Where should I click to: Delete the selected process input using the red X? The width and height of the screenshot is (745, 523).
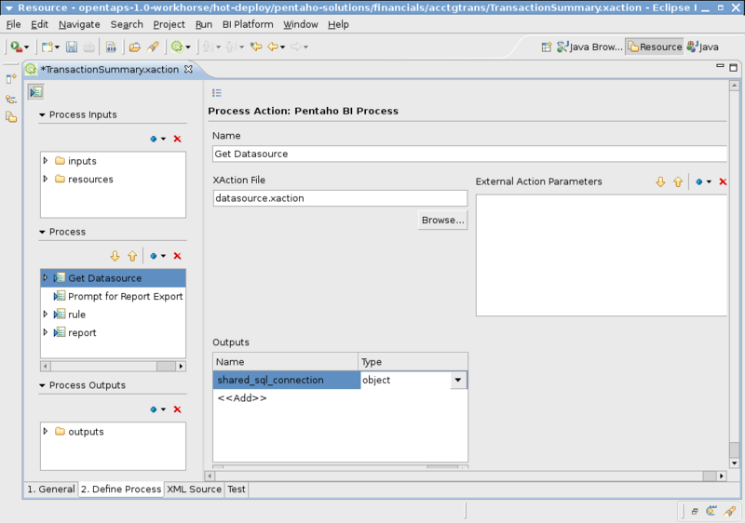pyautogui.click(x=177, y=139)
